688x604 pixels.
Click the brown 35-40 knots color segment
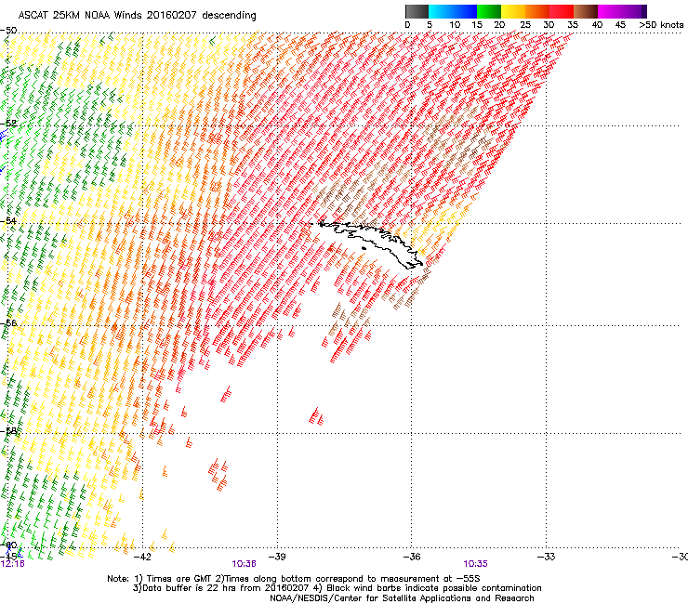pos(586,11)
